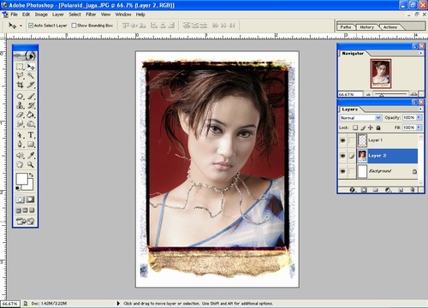Select the Pen tool
The width and height of the screenshot is (428, 308).
(x=20, y=145)
